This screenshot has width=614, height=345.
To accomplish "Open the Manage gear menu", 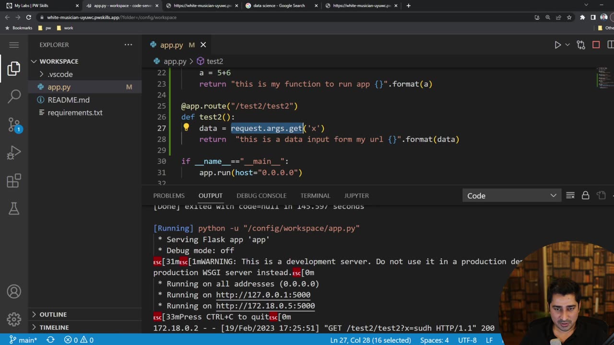I will click(x=14, y=319).
